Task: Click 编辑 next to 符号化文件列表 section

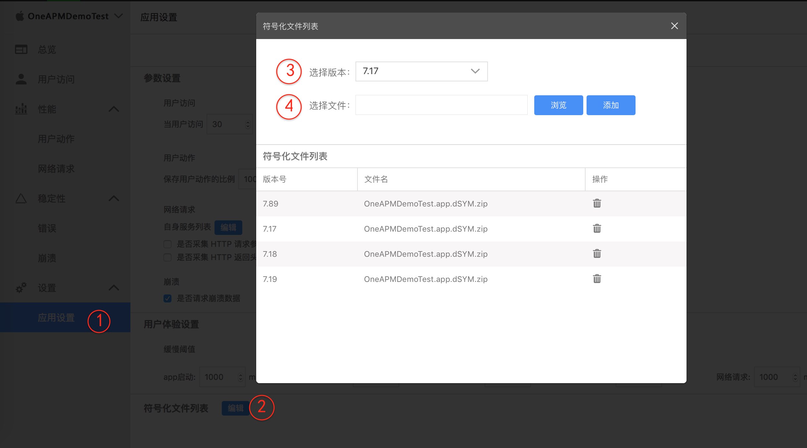Action: coord(236,408)
